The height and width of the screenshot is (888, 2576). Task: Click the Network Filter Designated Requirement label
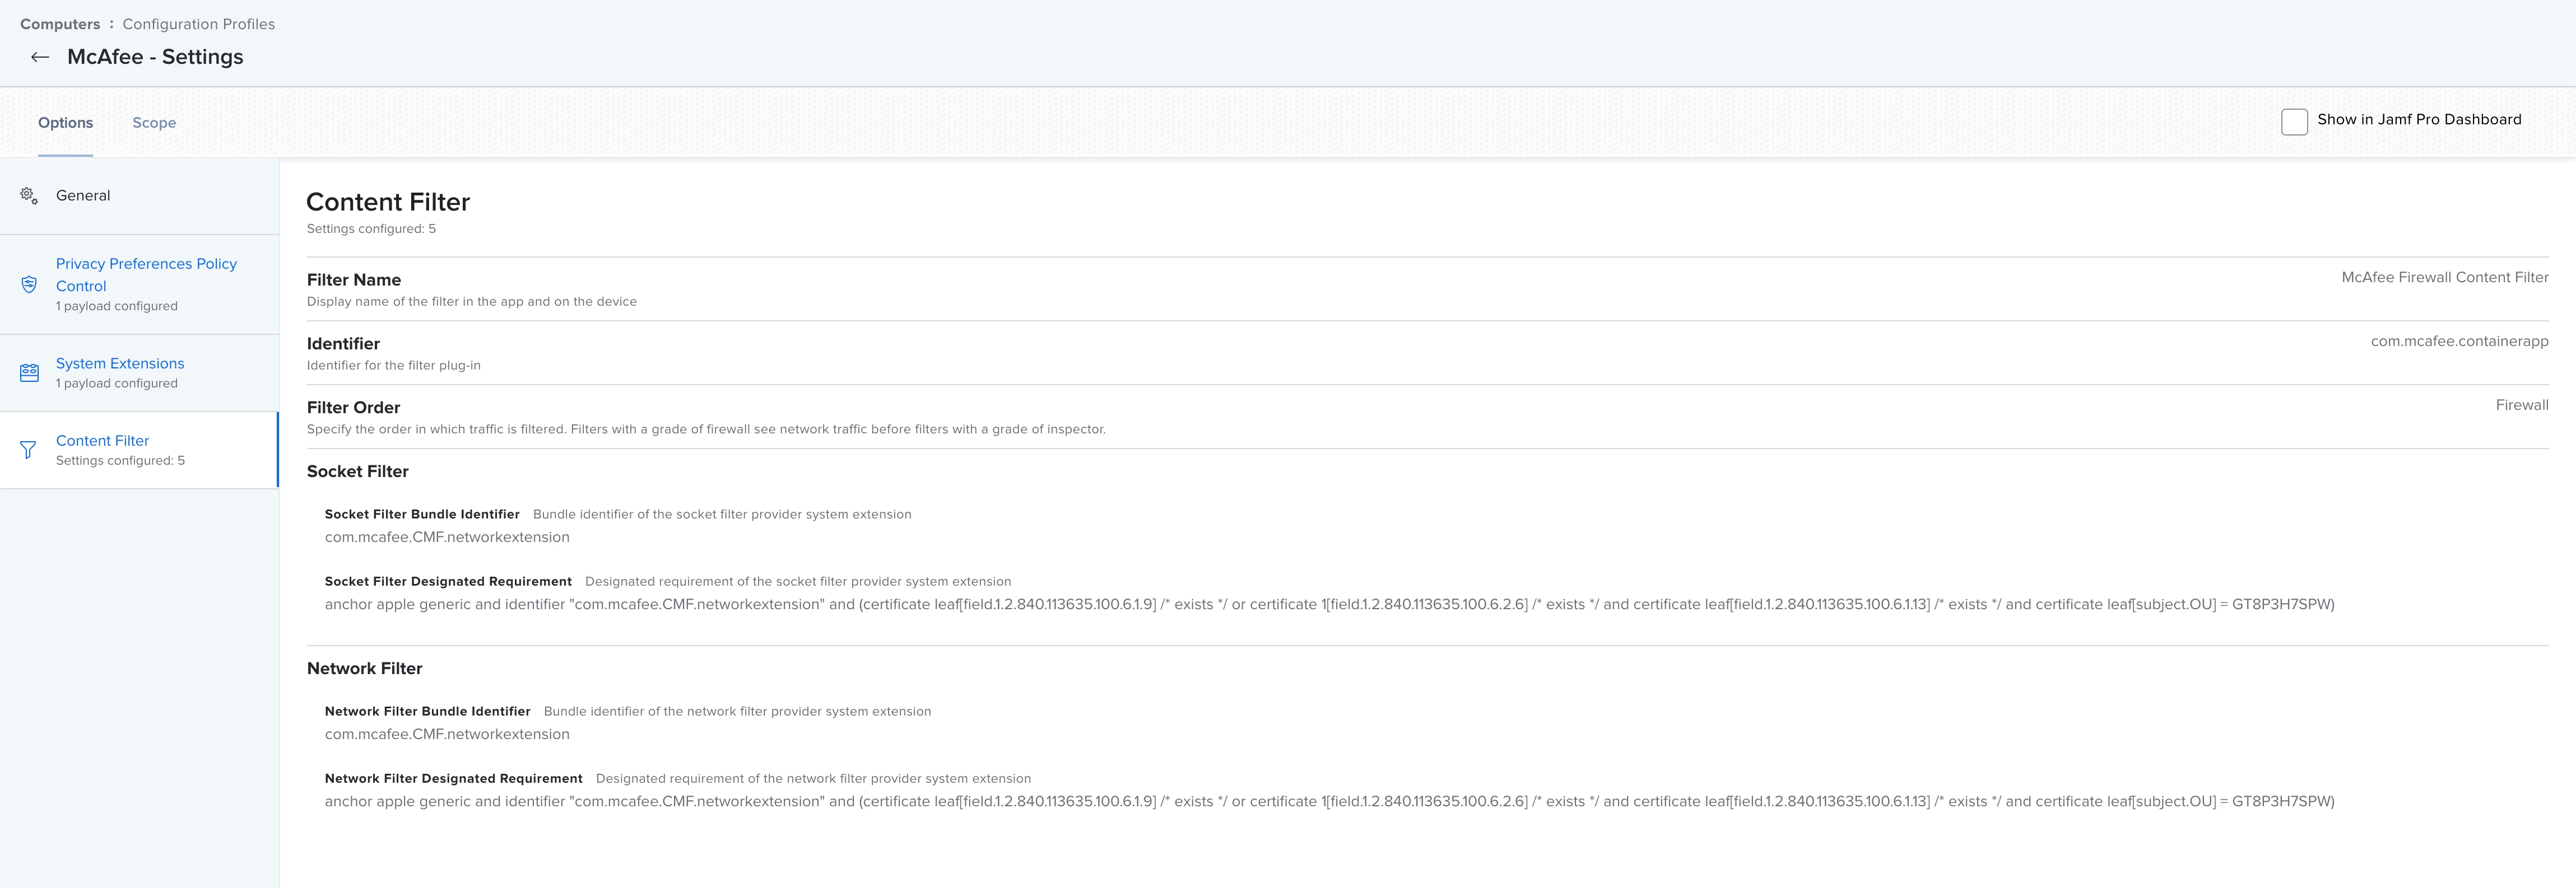(x=454, y=778)
